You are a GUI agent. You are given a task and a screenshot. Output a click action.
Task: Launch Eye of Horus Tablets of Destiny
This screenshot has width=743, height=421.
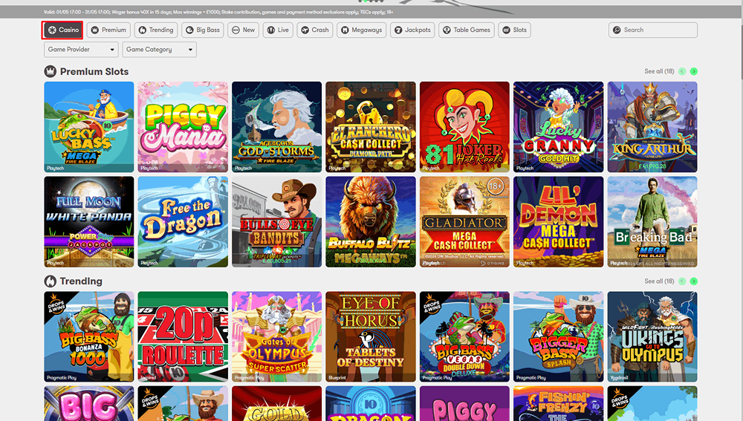click(371, 336)
